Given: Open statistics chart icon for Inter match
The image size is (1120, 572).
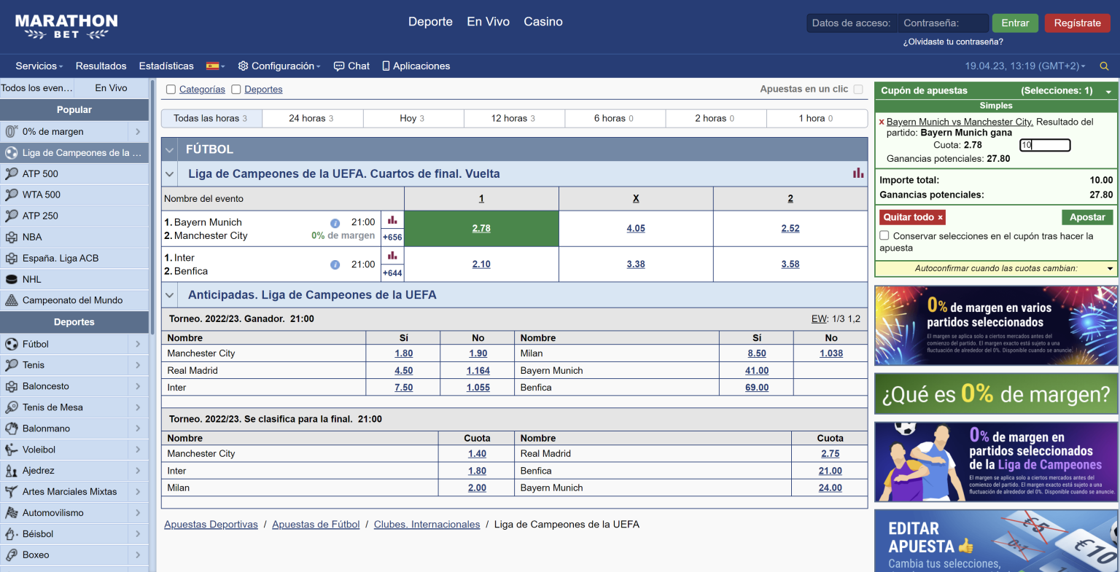Looking at the screenshot, I should pyautogui.click(x=392, y=256).
